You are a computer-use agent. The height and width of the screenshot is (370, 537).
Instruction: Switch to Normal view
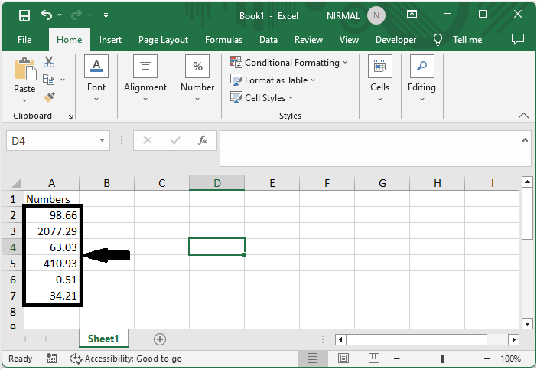pos(312,359)
